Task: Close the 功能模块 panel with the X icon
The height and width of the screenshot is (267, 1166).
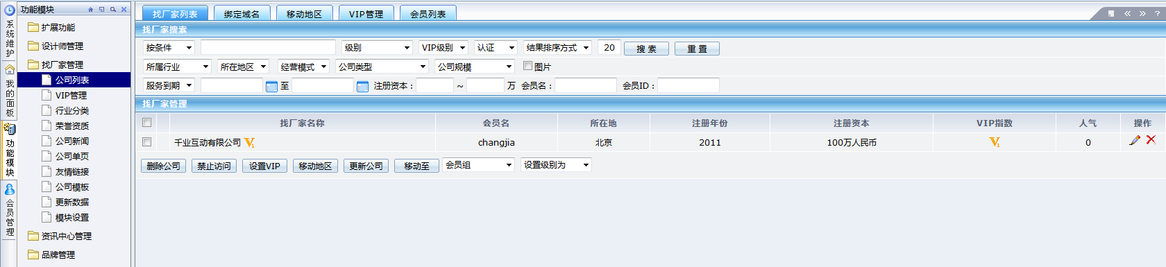Action: tap(124, 10)
